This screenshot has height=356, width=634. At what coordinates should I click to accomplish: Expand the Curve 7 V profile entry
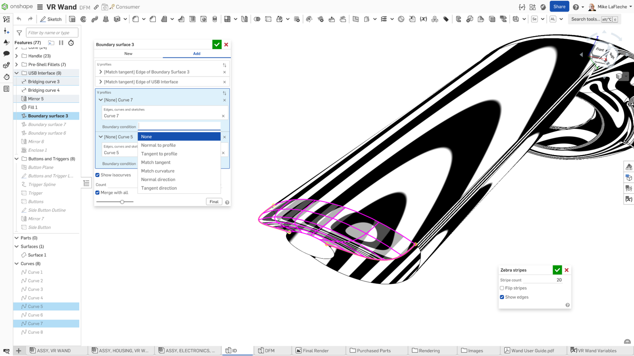pos(101,100)
